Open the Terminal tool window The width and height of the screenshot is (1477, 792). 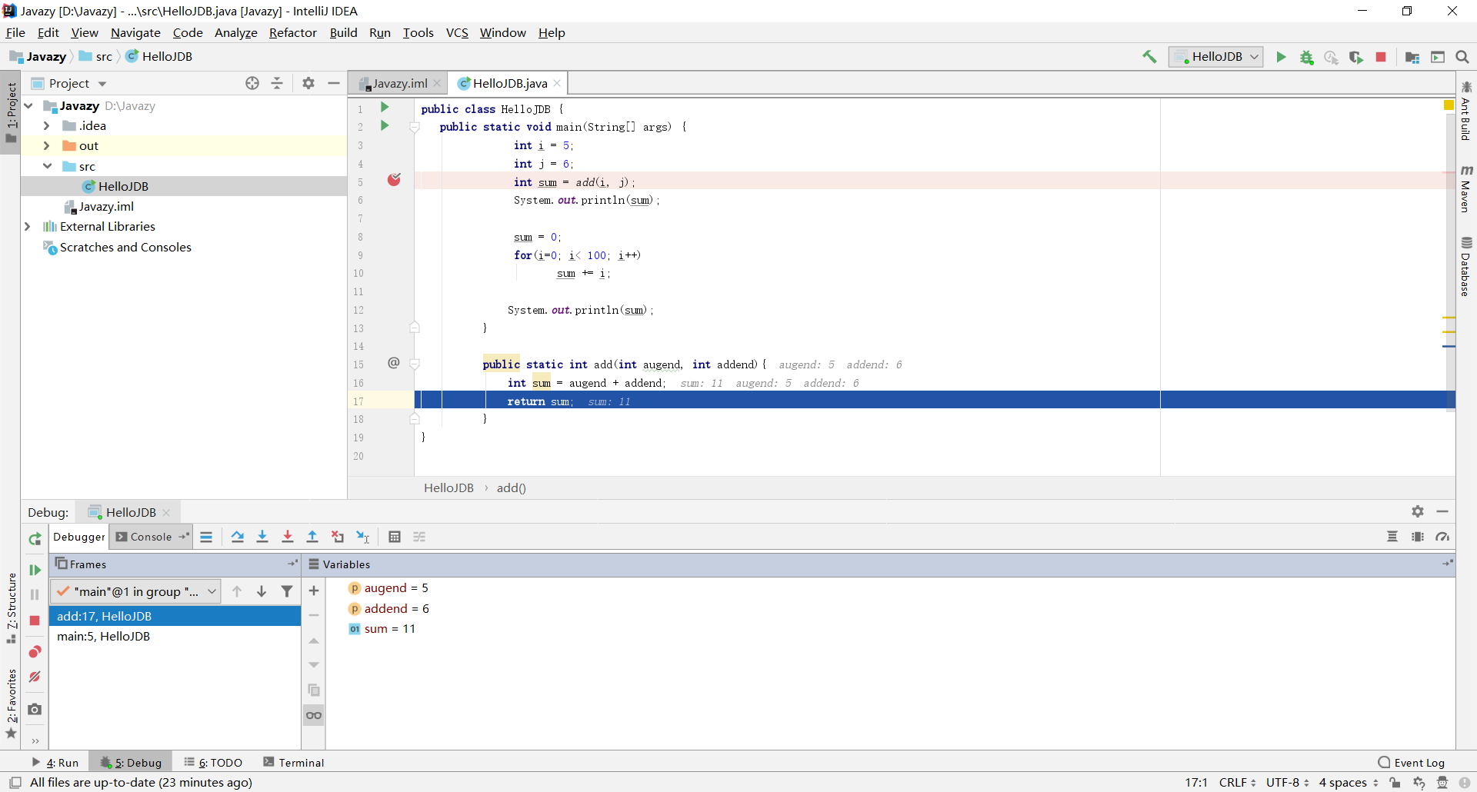(294, 763)
